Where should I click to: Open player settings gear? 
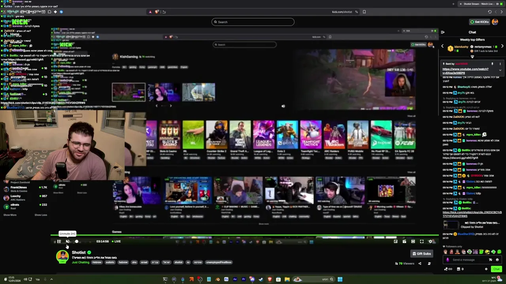[x=430, y=241]
